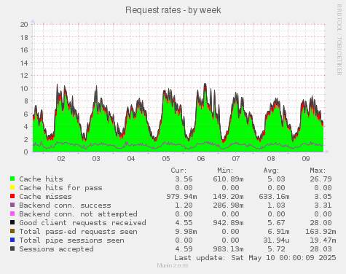
Task: Click Backend conn. success current value 1.20
Action: coord(184,205)
